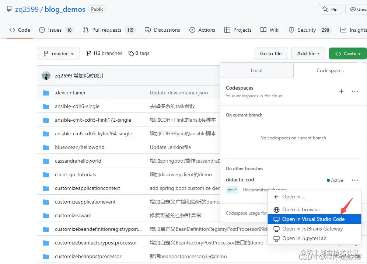This screenshot has width=367, height=264.
Task: Click the 修复可能的空指针异常 commit message
Action: [175, 215]
